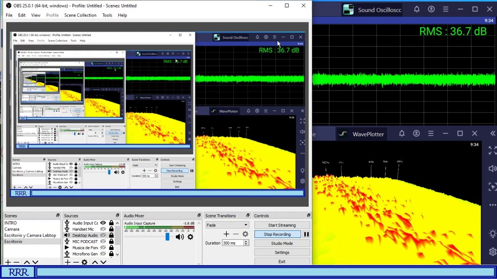
Task: Increase the transition Duration stepper
Action: [246, 241]
